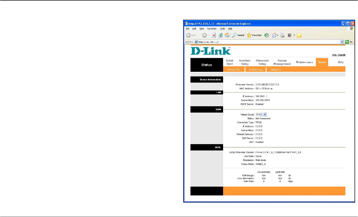Switch to the Quick Start tab
The width and height of the screenshot is (358, 217).
[x=230, y=62]
